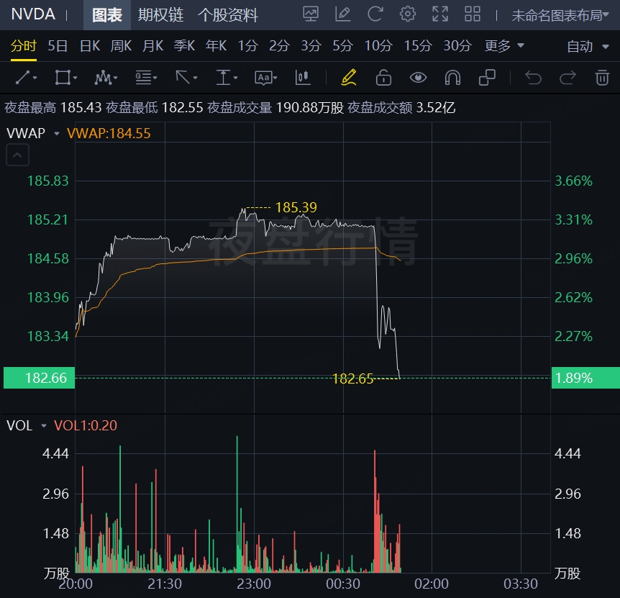Select the 季K timeframe
Image resolution: width=620 pixels, height=598 pixels.
click(184, 46)
